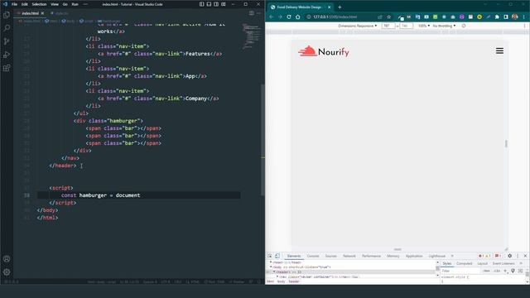Click the viewport width input field
Image resolution: width=530 pixels, height=298 pixels.
coord(388,26)
